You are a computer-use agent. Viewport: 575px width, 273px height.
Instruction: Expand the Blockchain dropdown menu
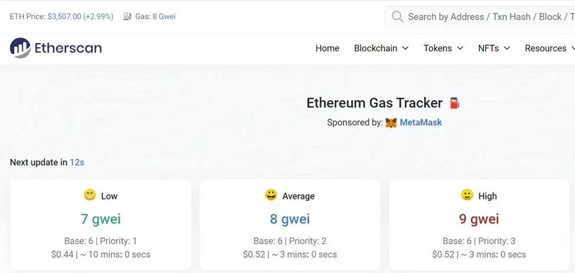[381, 48]
